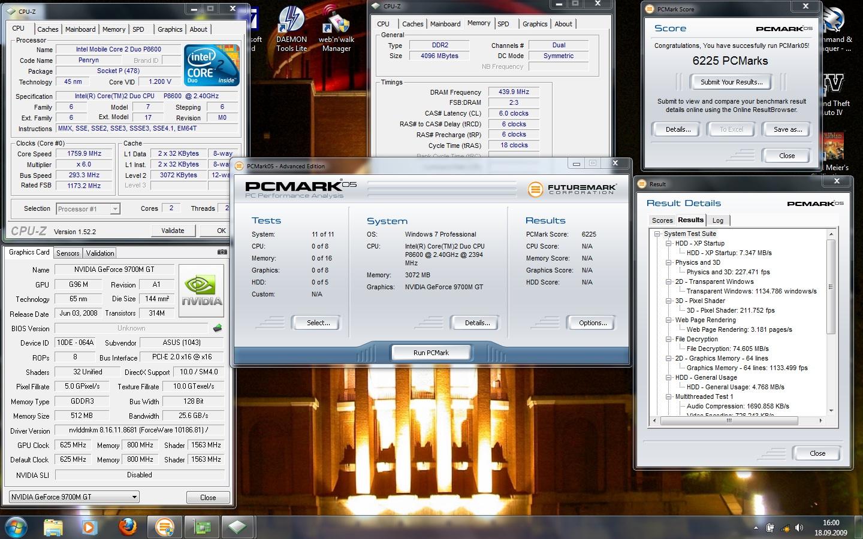Click the NVIDIA logo in GPU-Z
Screen dimensions: 863x539
202,290
